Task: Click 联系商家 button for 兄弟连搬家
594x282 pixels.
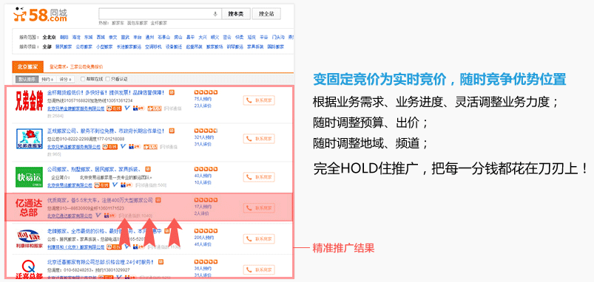Action: pyautogui.click(x=259, y=139)
